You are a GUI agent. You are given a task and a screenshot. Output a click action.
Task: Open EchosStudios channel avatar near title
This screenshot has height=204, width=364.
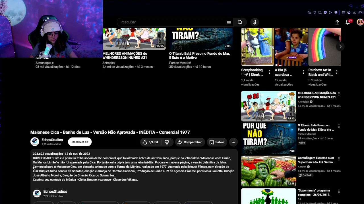click(35, 142)
